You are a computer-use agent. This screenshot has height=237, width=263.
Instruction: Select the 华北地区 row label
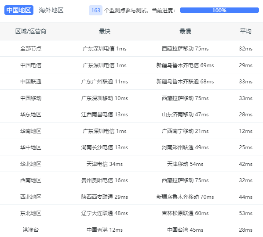click(x=31, y=164)
